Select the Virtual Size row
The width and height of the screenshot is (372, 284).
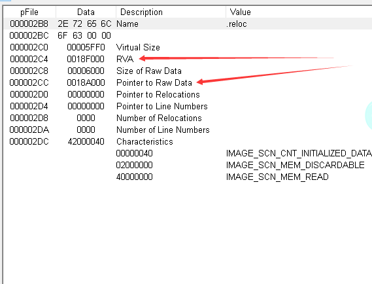[x=188, y=47]
